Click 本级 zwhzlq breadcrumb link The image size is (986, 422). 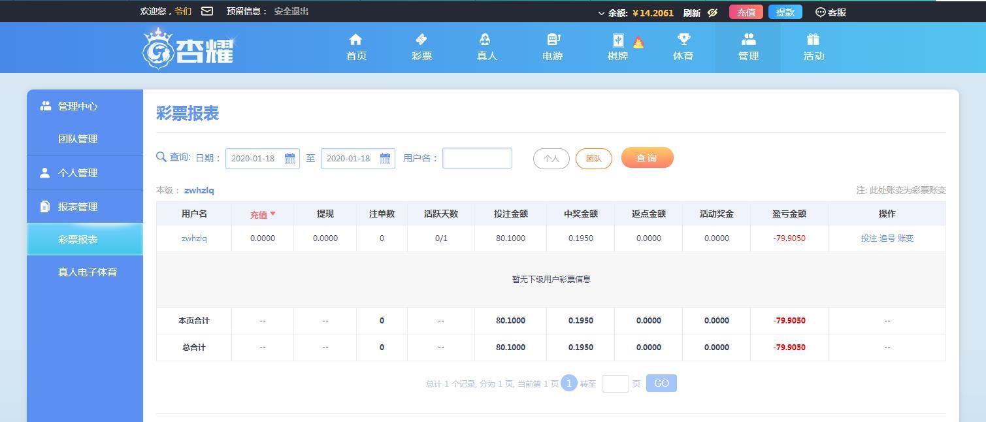[x=199, y=190]
